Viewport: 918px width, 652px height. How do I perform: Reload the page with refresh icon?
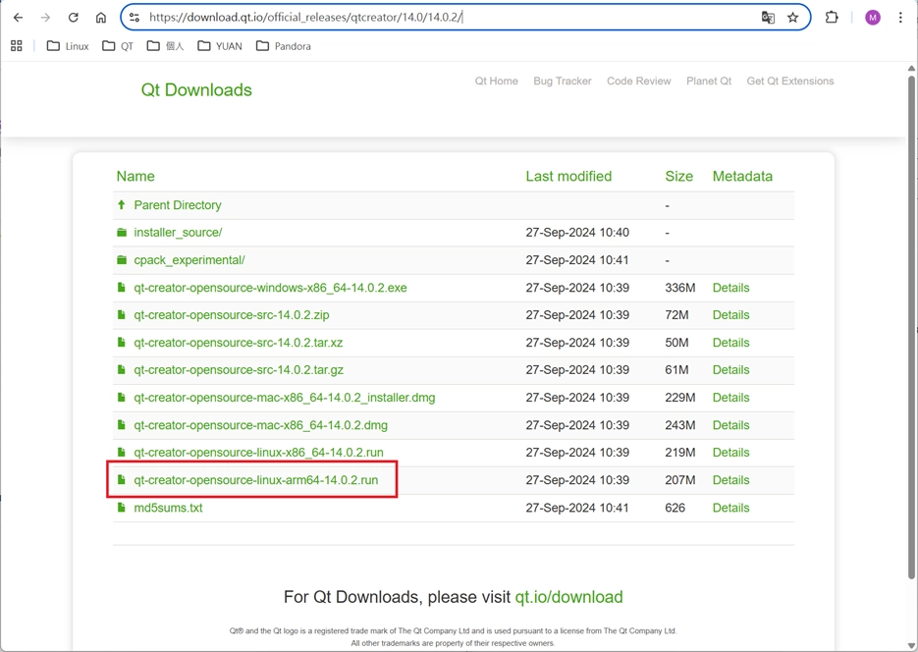pos(73,18)
